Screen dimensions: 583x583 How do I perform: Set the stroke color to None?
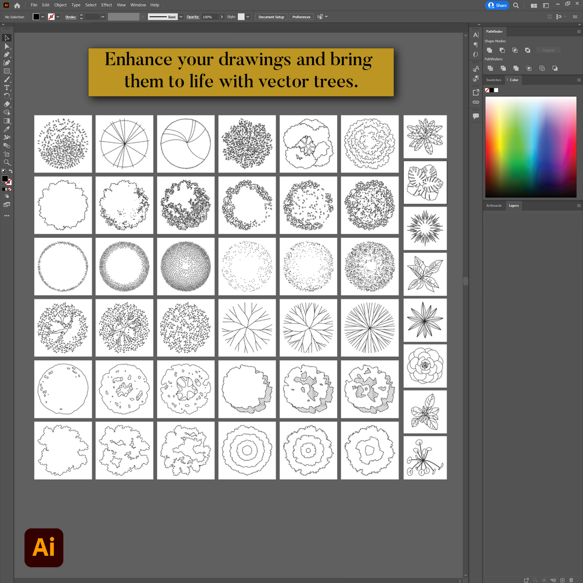[x=10, y=189]
